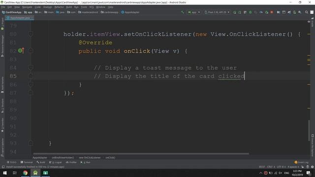Open the Build menu

coord(69,7)
